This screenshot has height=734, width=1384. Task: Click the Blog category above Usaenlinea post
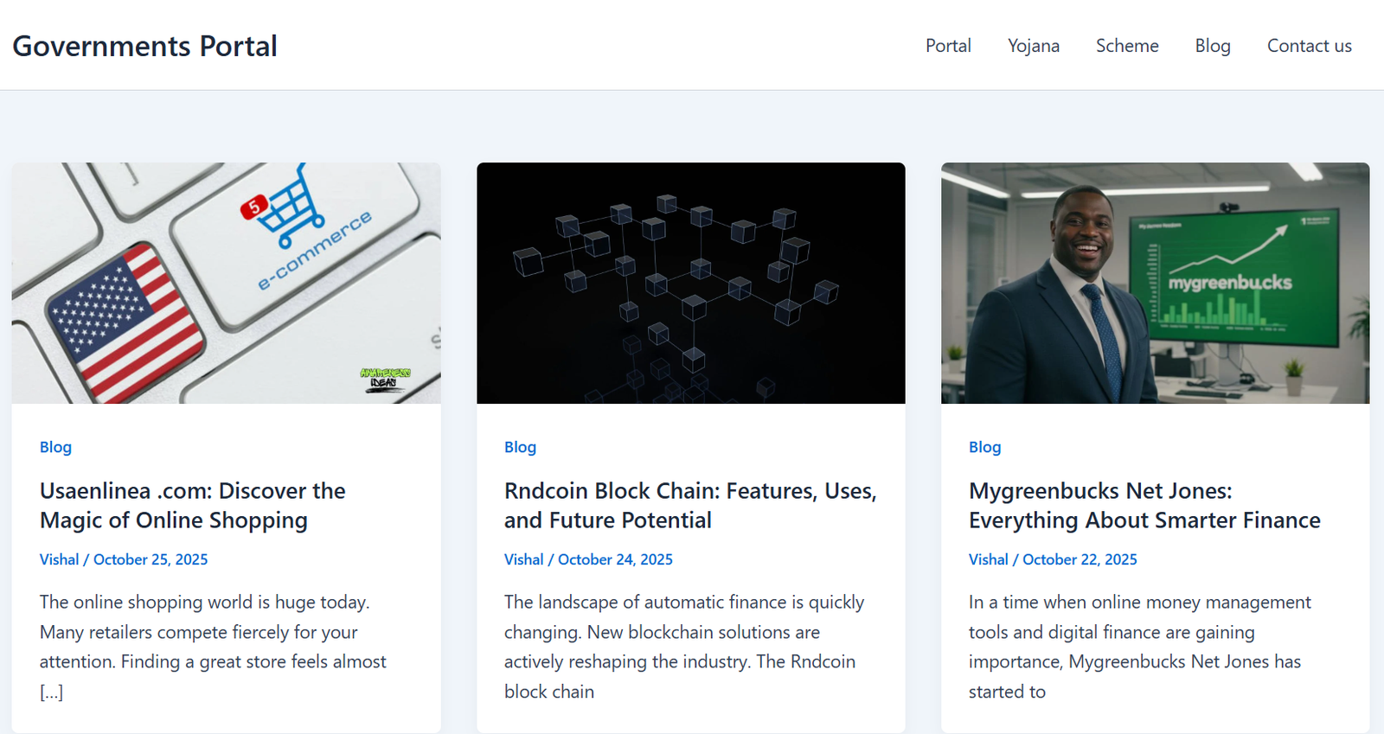tap(55, 447)
